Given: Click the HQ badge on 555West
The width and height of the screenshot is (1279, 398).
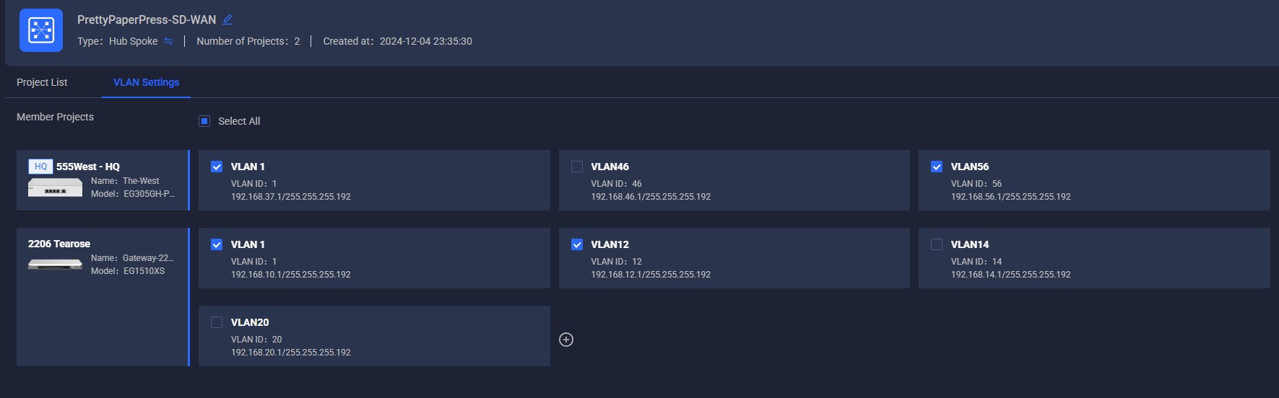Looking at the screenshot, I should (x=40, y=167).
